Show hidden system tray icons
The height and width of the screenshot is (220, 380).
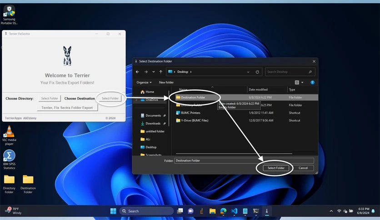(x=331, y=211)
